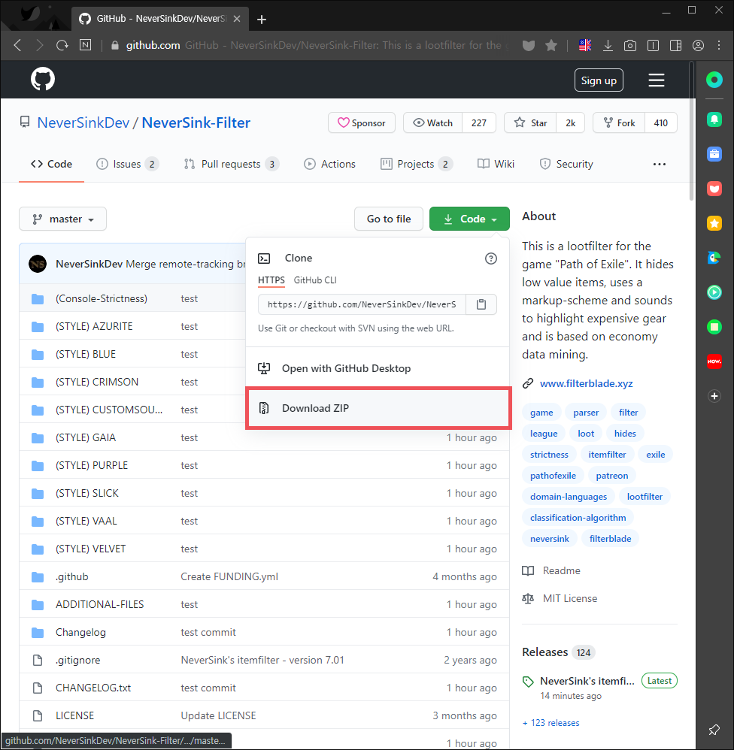This screenshot has width=734, height=750.
Task: Open browser vertical dots menu
Action: tap(719, 45)
